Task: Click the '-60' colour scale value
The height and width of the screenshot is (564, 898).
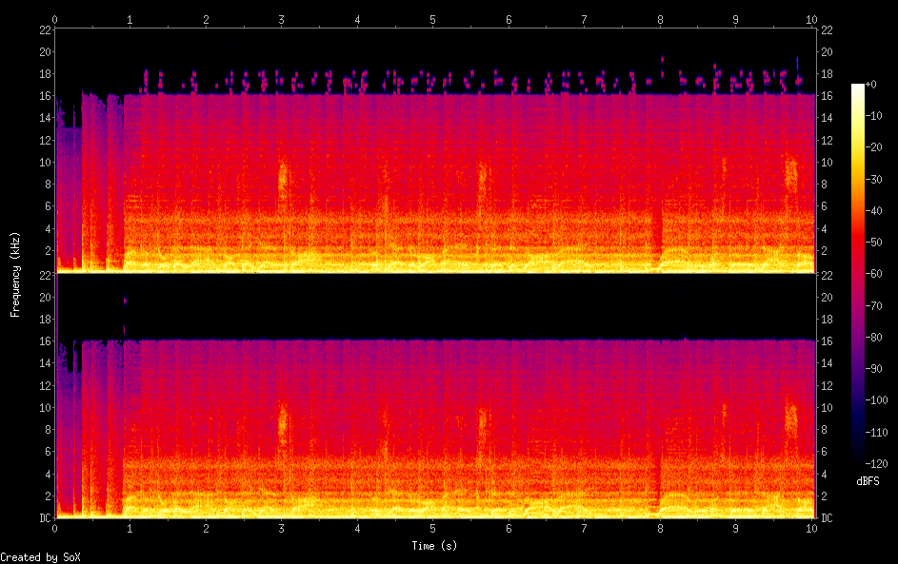Action: coord(873,273)
